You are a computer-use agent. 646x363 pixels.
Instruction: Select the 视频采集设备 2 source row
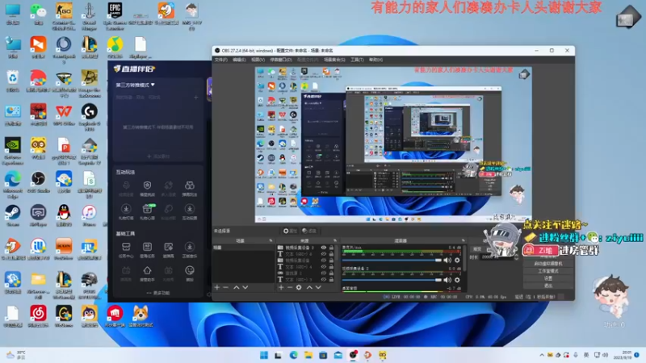coord(306,248)
